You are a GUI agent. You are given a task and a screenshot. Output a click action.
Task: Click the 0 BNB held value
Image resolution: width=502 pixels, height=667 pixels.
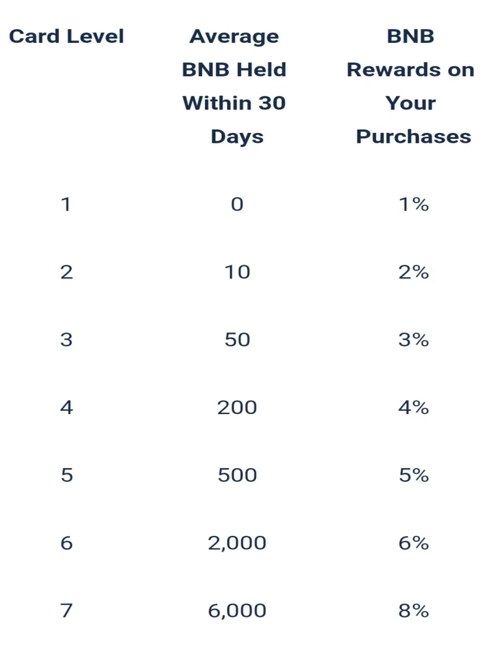237,205
